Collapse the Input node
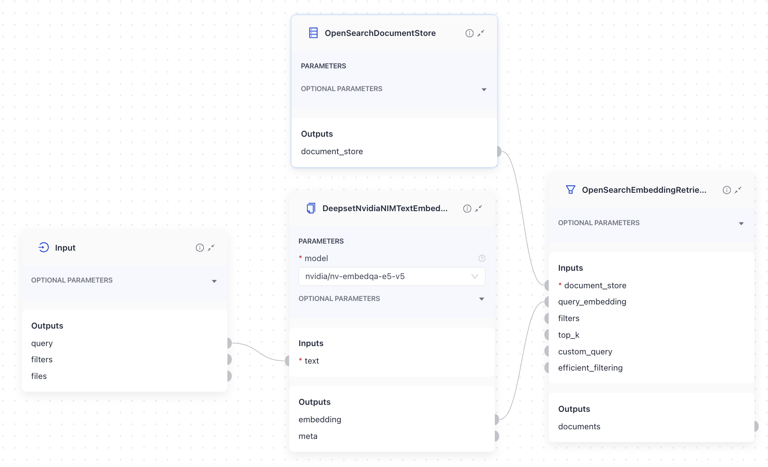The height and width of the screenshot is (467, 768). [x=211, y=248]
